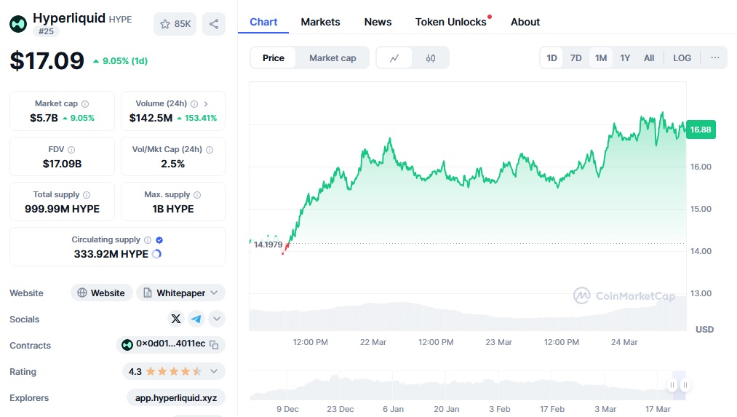
Task: Click contract address 0x0d01...4011ec
Action: (x=171, y=344)
